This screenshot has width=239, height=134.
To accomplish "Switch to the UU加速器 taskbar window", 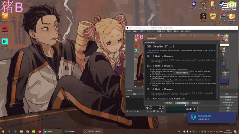I will (x=73, y=131).
